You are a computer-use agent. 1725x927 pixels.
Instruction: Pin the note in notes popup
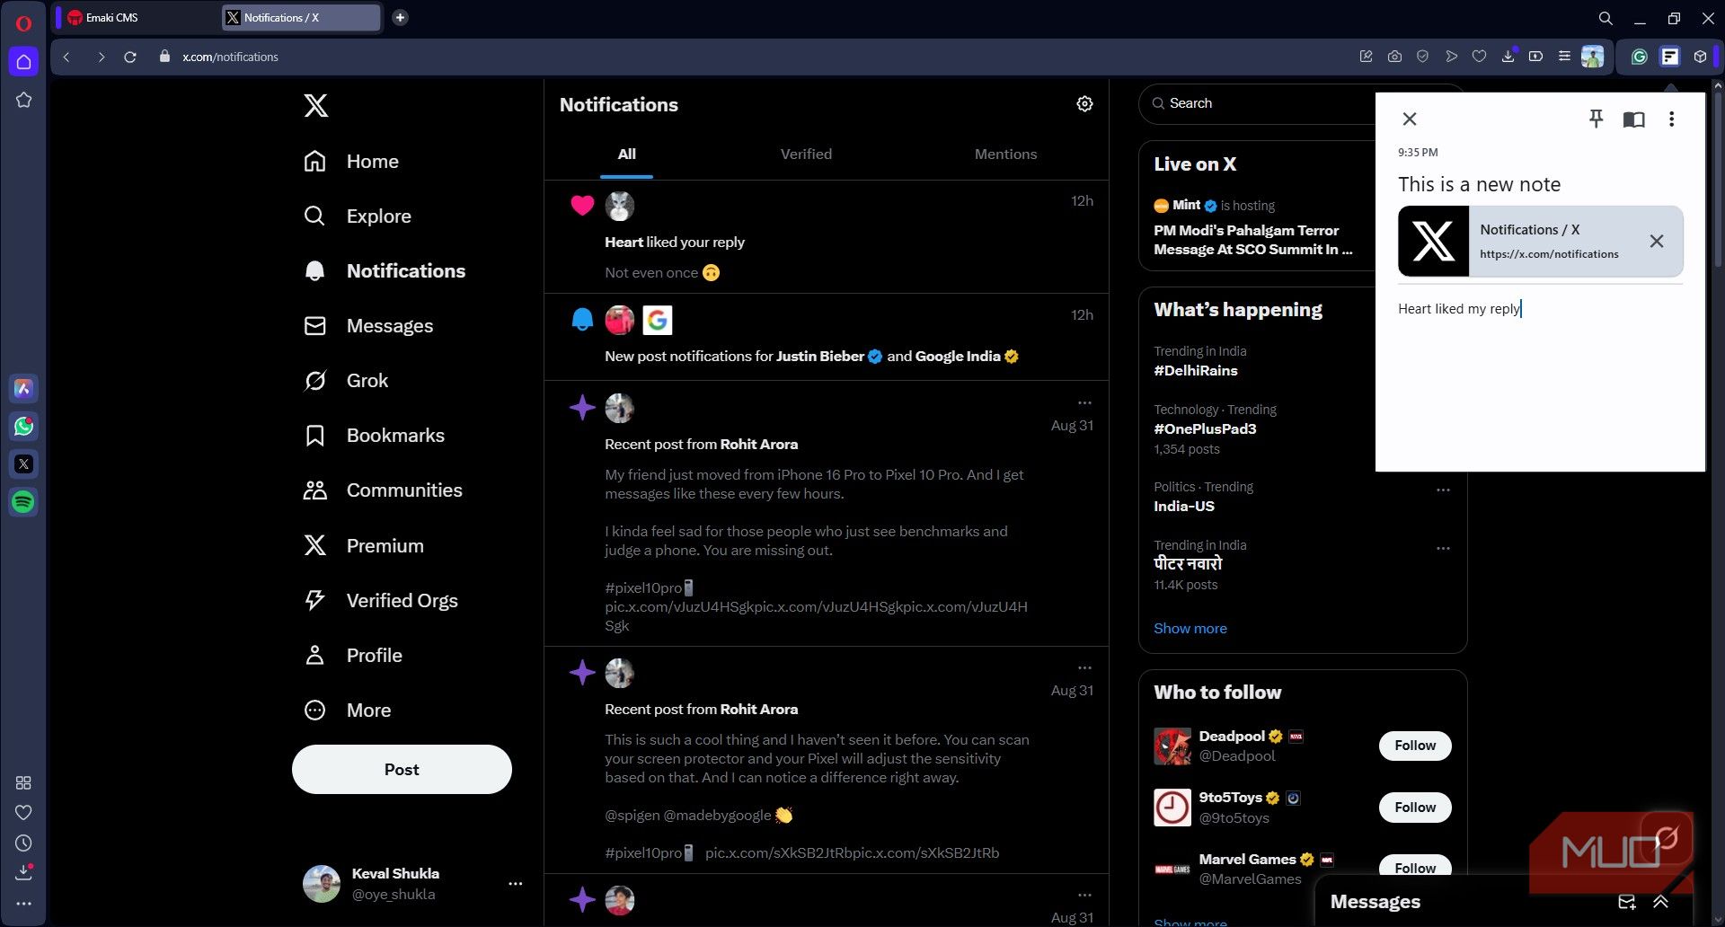pos(1596,119)
